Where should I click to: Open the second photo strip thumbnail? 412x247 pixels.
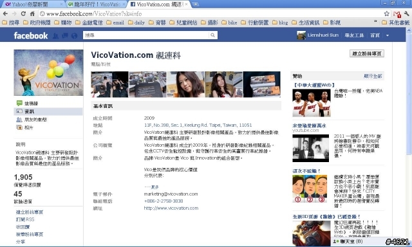click(x=147, y=84)
